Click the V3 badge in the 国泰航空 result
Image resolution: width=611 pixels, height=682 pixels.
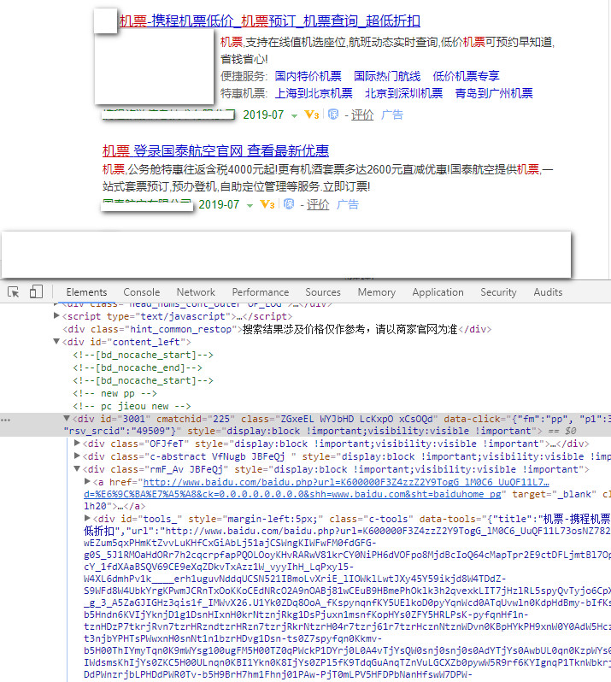[x=267, y=204]
